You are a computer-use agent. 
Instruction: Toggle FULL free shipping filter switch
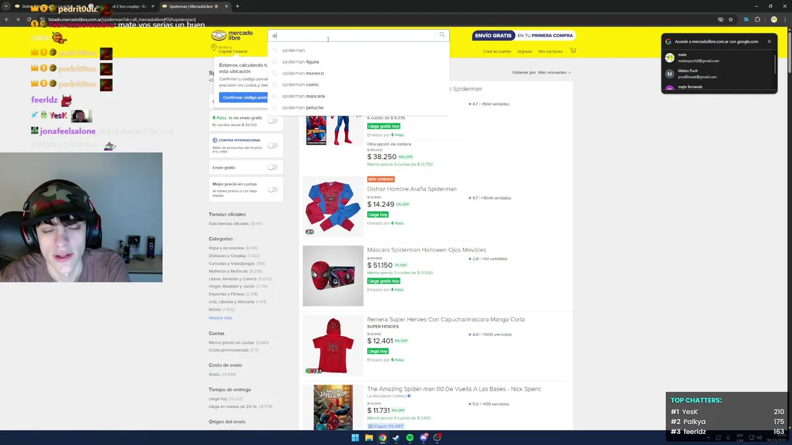272,121
